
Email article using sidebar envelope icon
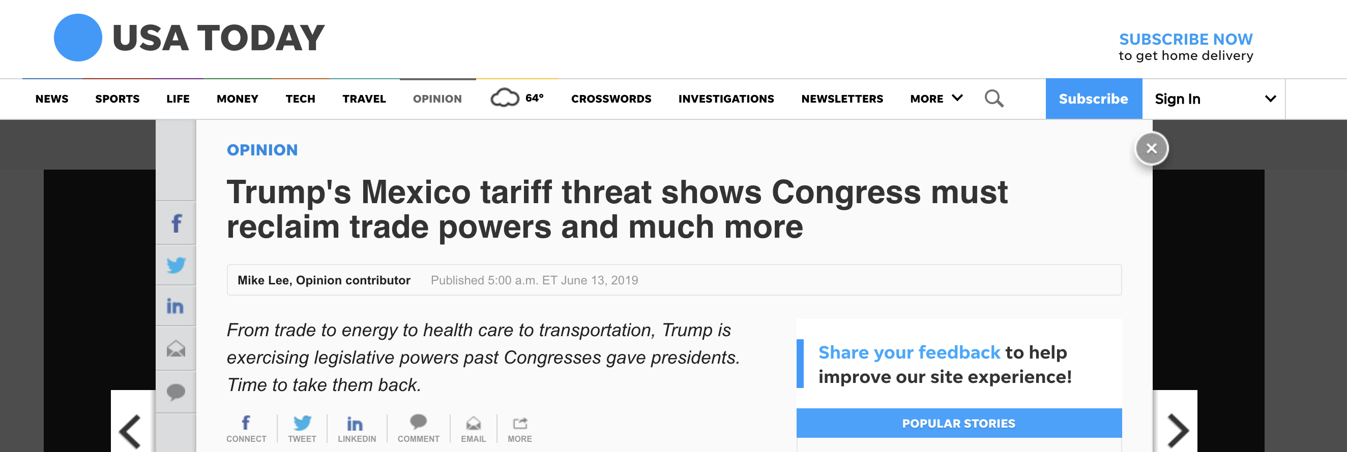click(x=176, y=348)
